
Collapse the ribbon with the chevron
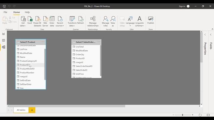[x=212, y=29]
